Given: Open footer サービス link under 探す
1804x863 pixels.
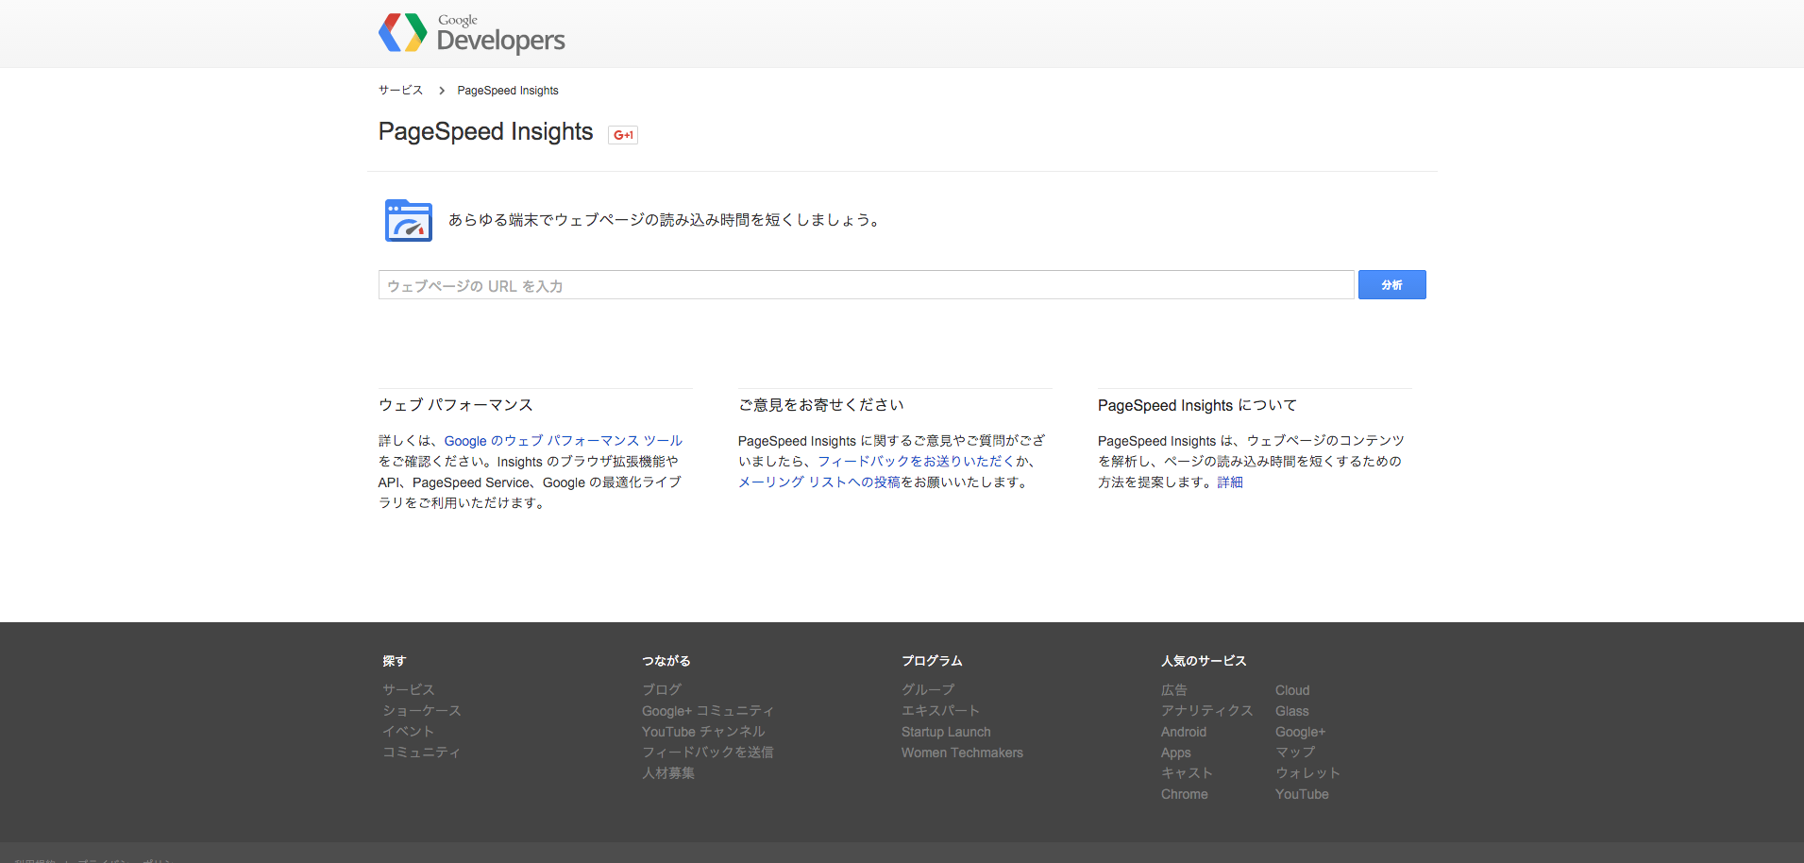Looking at the screenshot, I should click(409, 690).
